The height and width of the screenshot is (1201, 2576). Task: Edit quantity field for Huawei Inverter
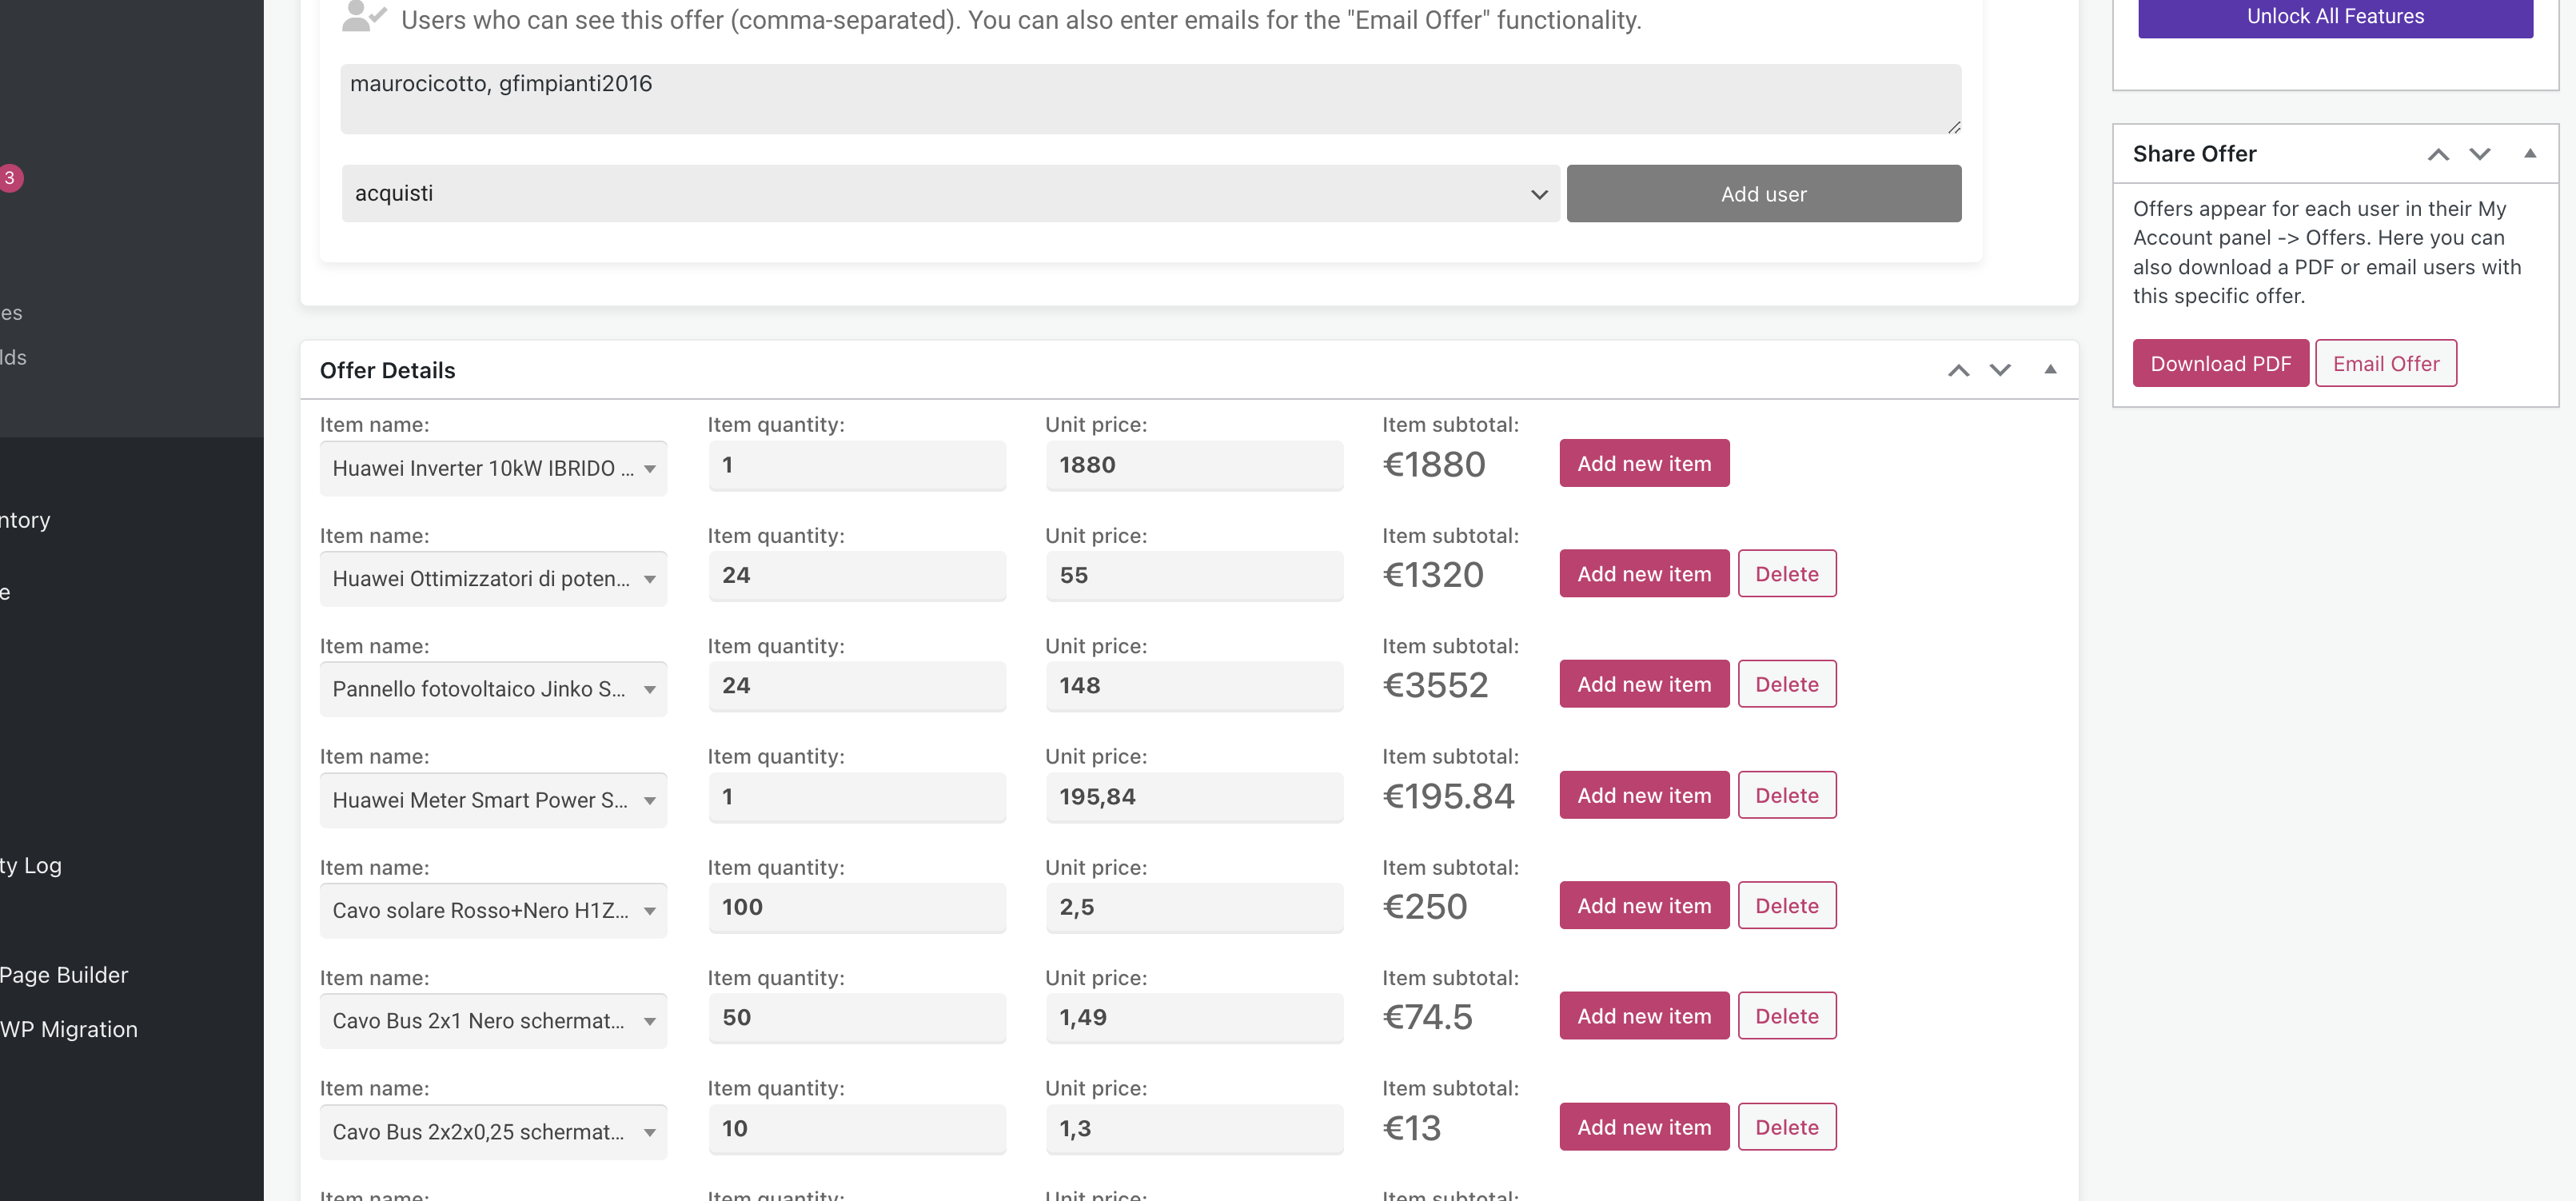click(857, 465)
